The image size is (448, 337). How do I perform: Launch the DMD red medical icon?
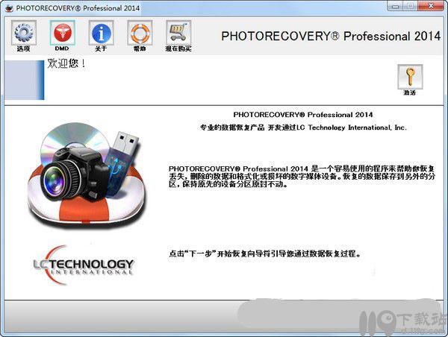(62, 33)
